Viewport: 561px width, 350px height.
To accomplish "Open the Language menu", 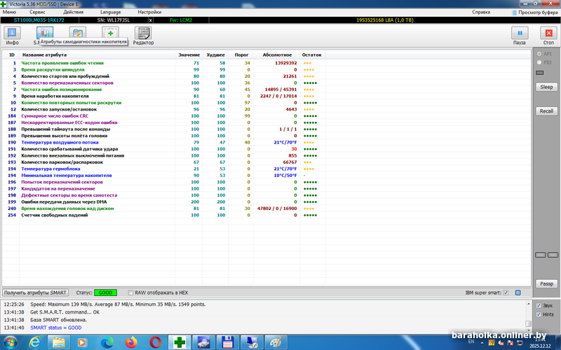I will coord(110,12).
